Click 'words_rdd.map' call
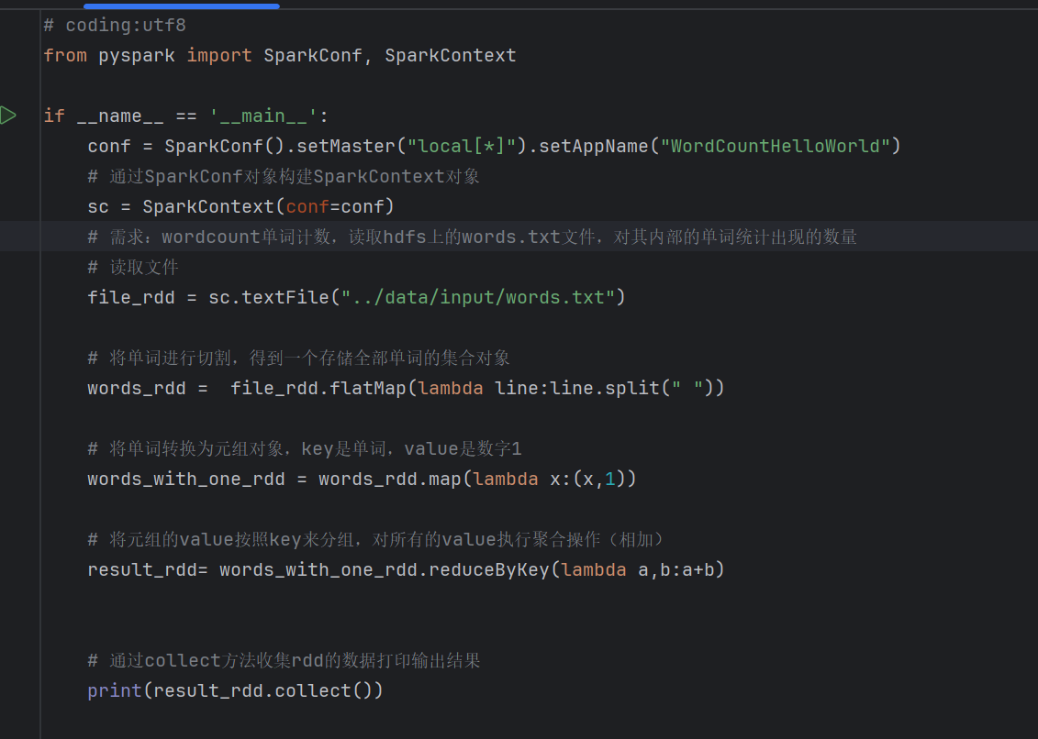1038x739 pixels. tap(390, 479)
